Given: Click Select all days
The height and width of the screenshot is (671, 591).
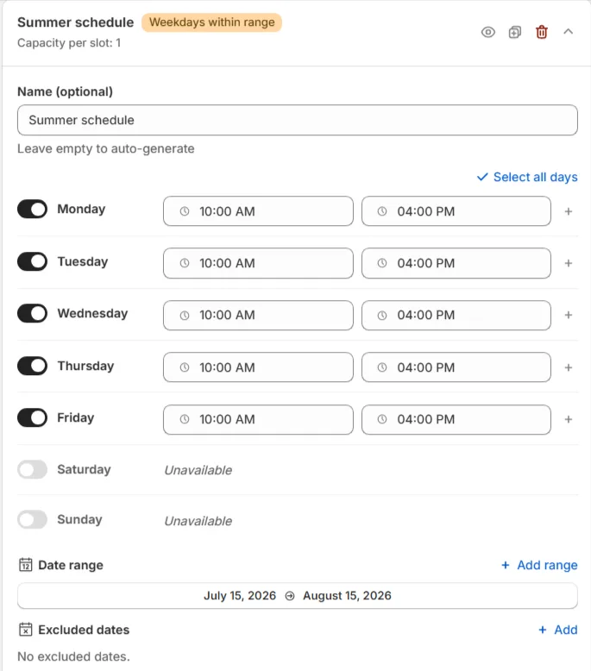Looking at the screenshot, I should (527, 177).
